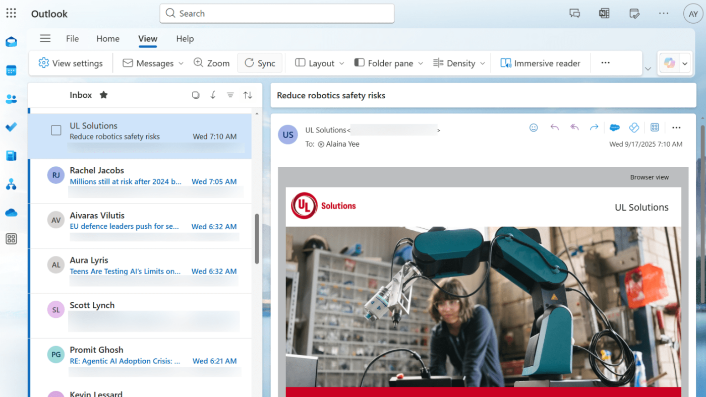Expand the Density dropdown
The width and height of the screenshot is (706, 397).
coord(459,63)
